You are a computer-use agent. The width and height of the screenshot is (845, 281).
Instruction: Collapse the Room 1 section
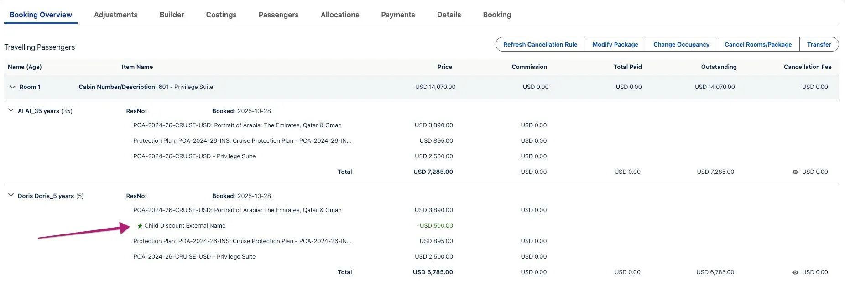coord(13,87)
